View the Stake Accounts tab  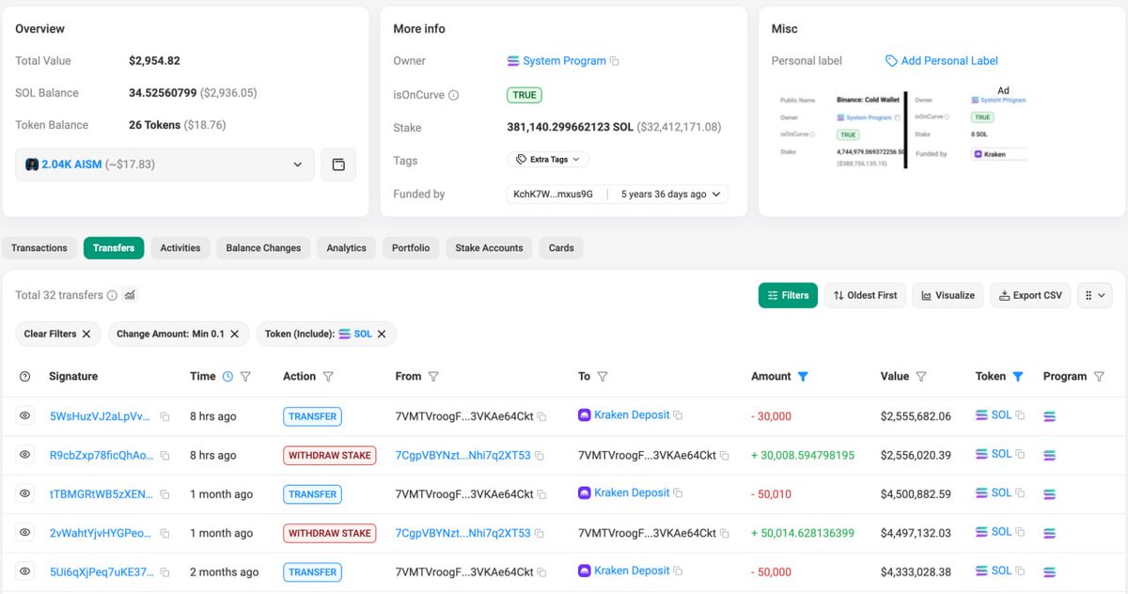[489, 248]
